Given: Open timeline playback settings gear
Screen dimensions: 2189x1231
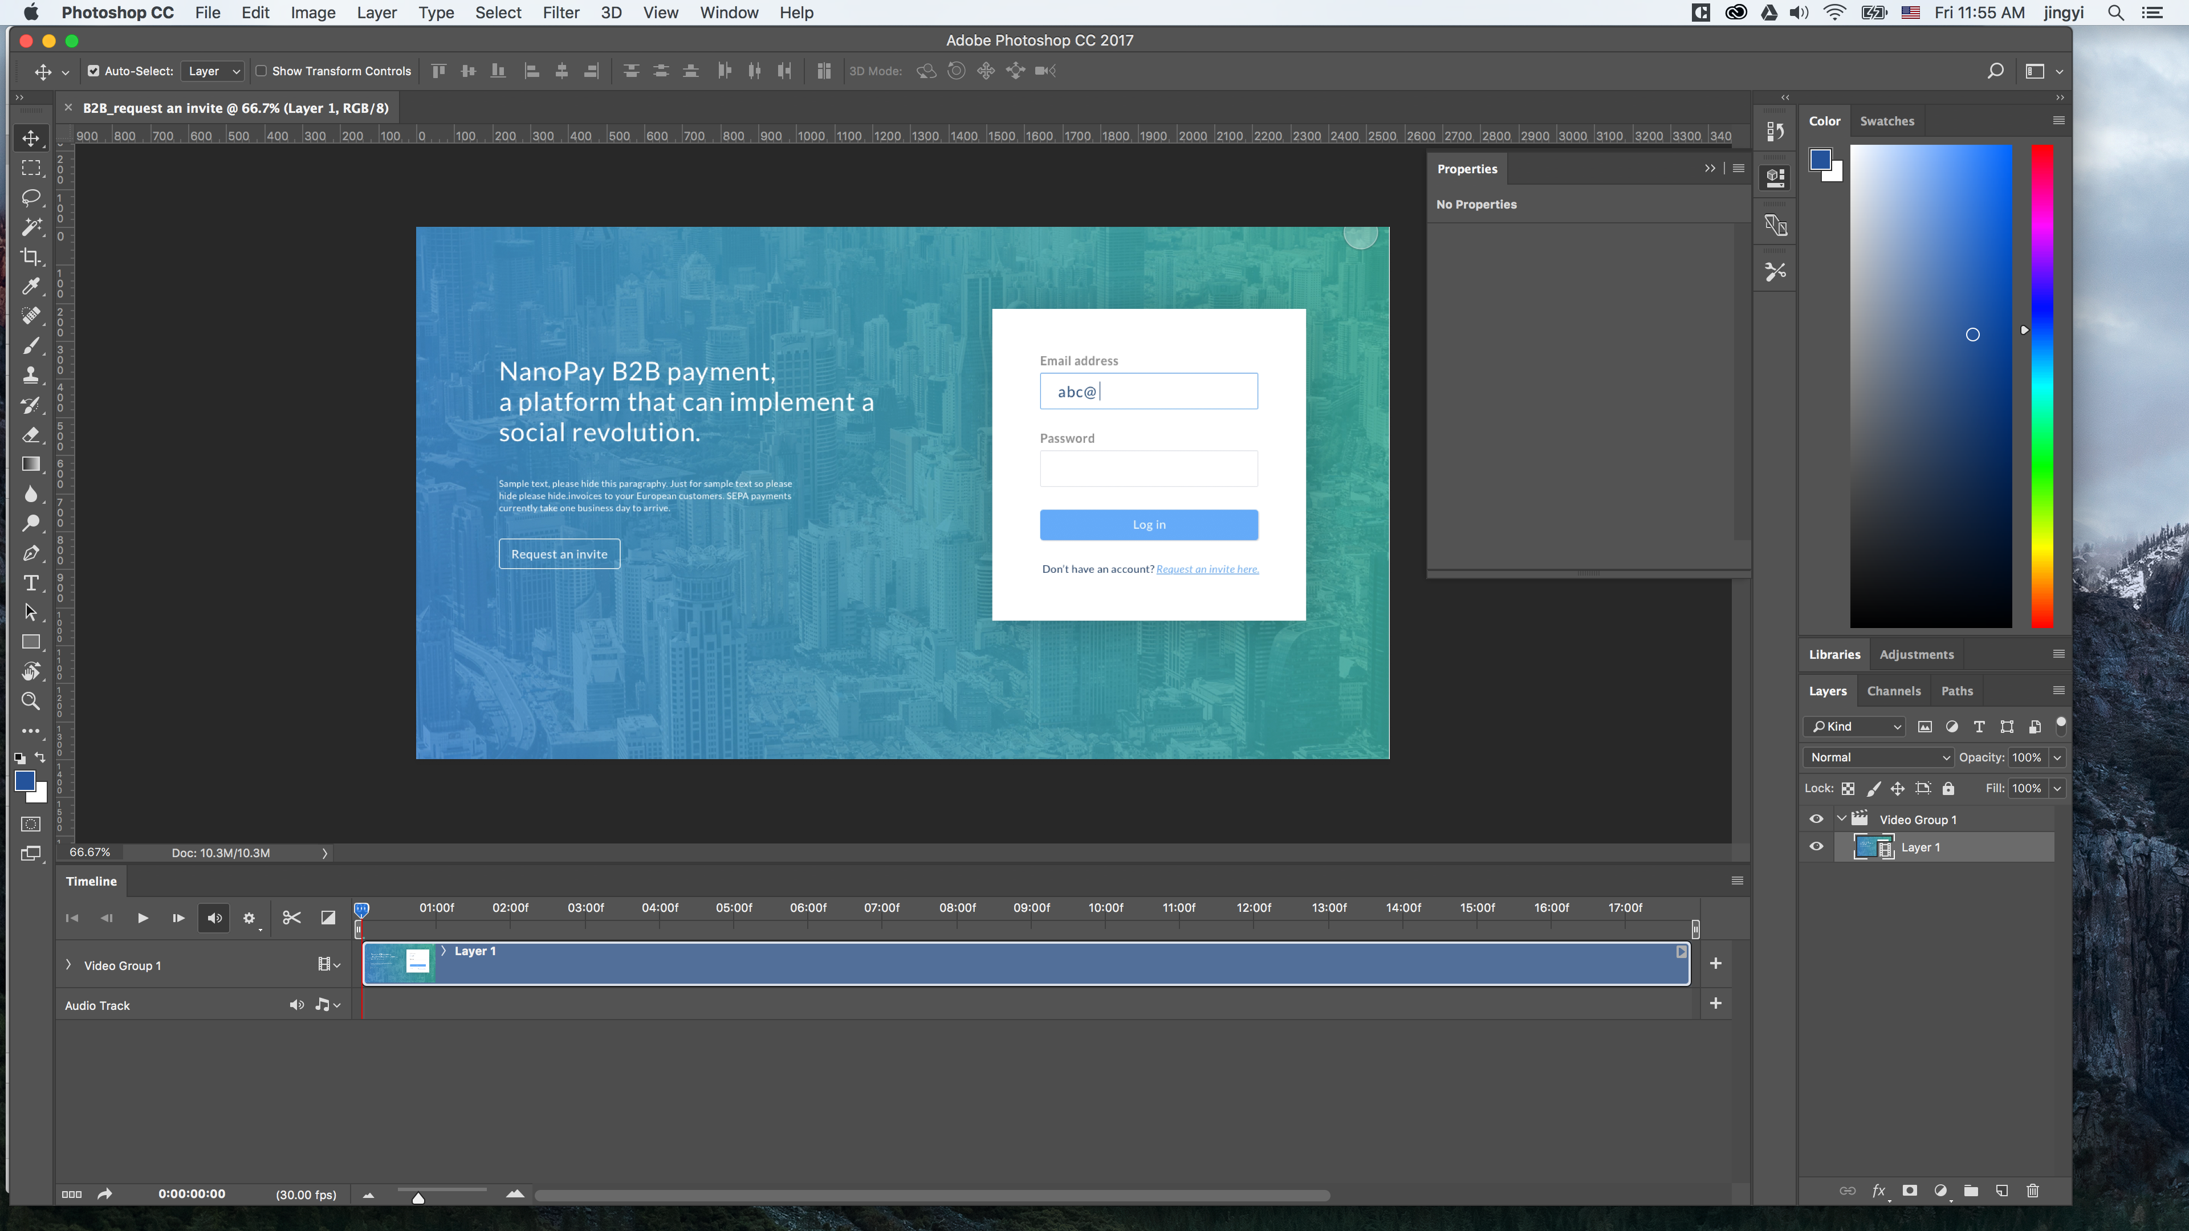Looking at the screenshot, I should pos(249,918).
